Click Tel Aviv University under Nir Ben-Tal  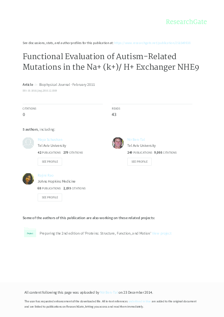(141, 145)
